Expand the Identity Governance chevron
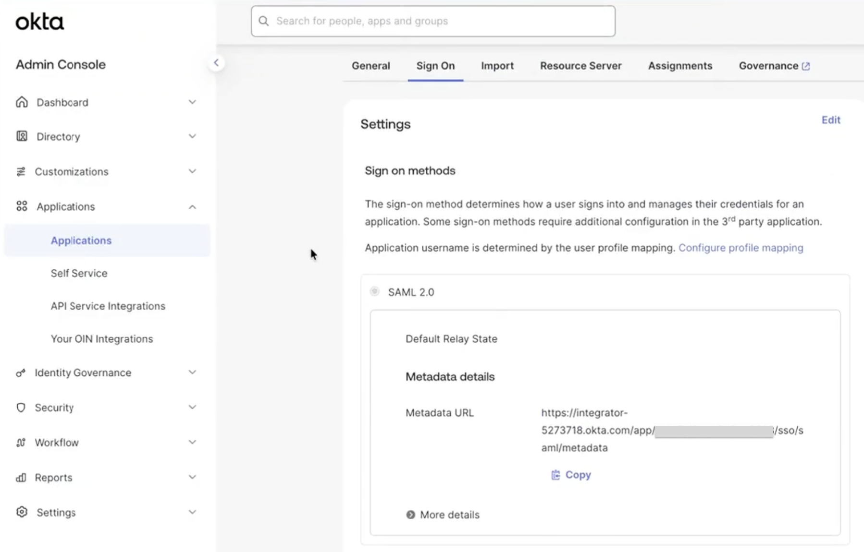864x552 pixels. coord(192,372)
